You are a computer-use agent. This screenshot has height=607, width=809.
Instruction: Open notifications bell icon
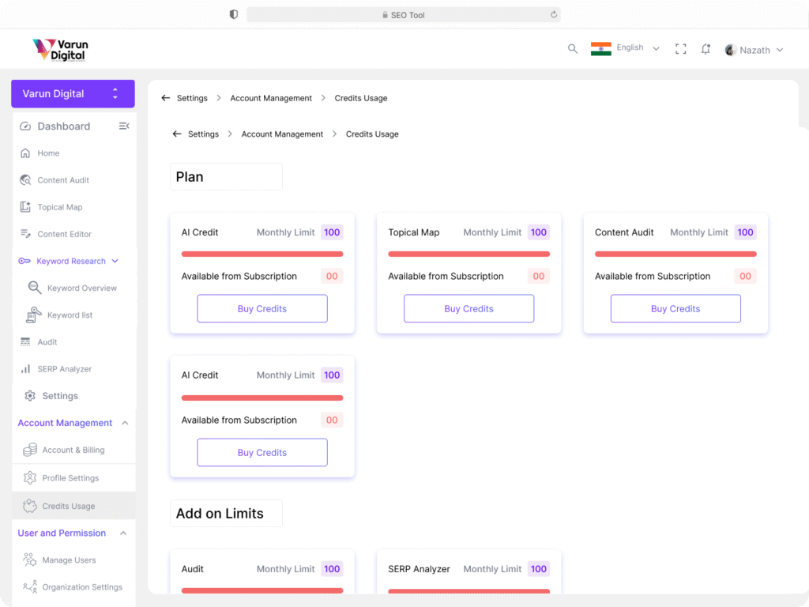point(706,49)
